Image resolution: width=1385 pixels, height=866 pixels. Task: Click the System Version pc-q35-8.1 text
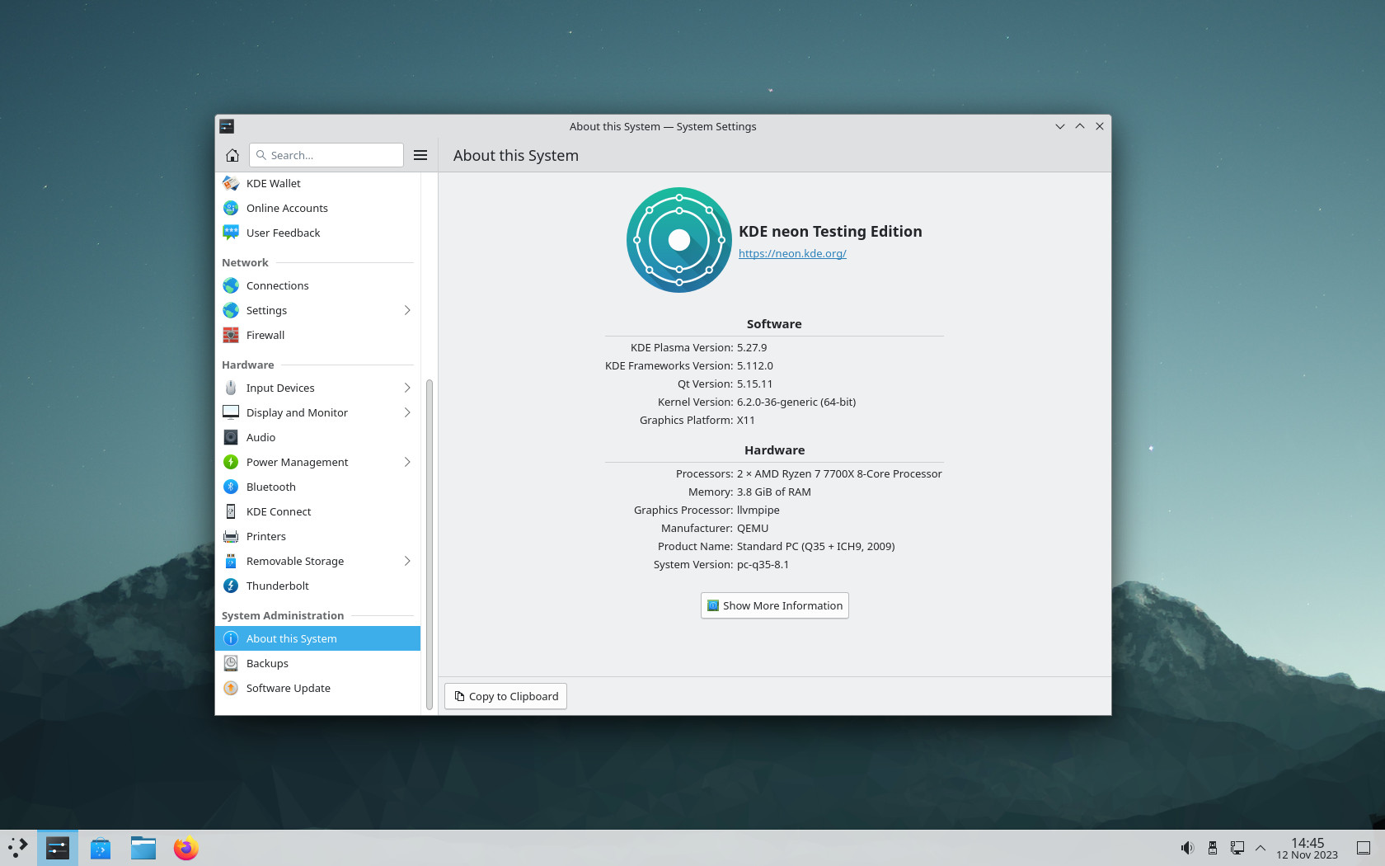tap(763, 564)
